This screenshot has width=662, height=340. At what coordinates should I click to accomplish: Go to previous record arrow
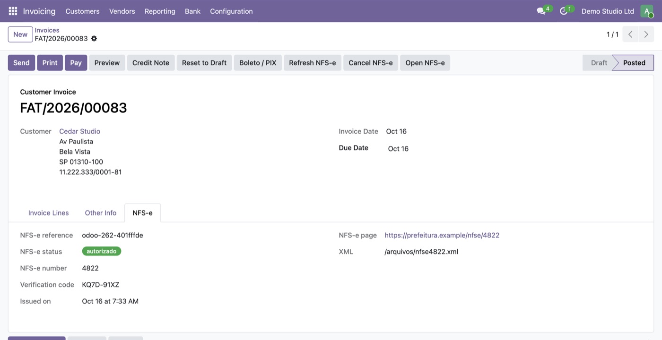[x=630, y=34]
